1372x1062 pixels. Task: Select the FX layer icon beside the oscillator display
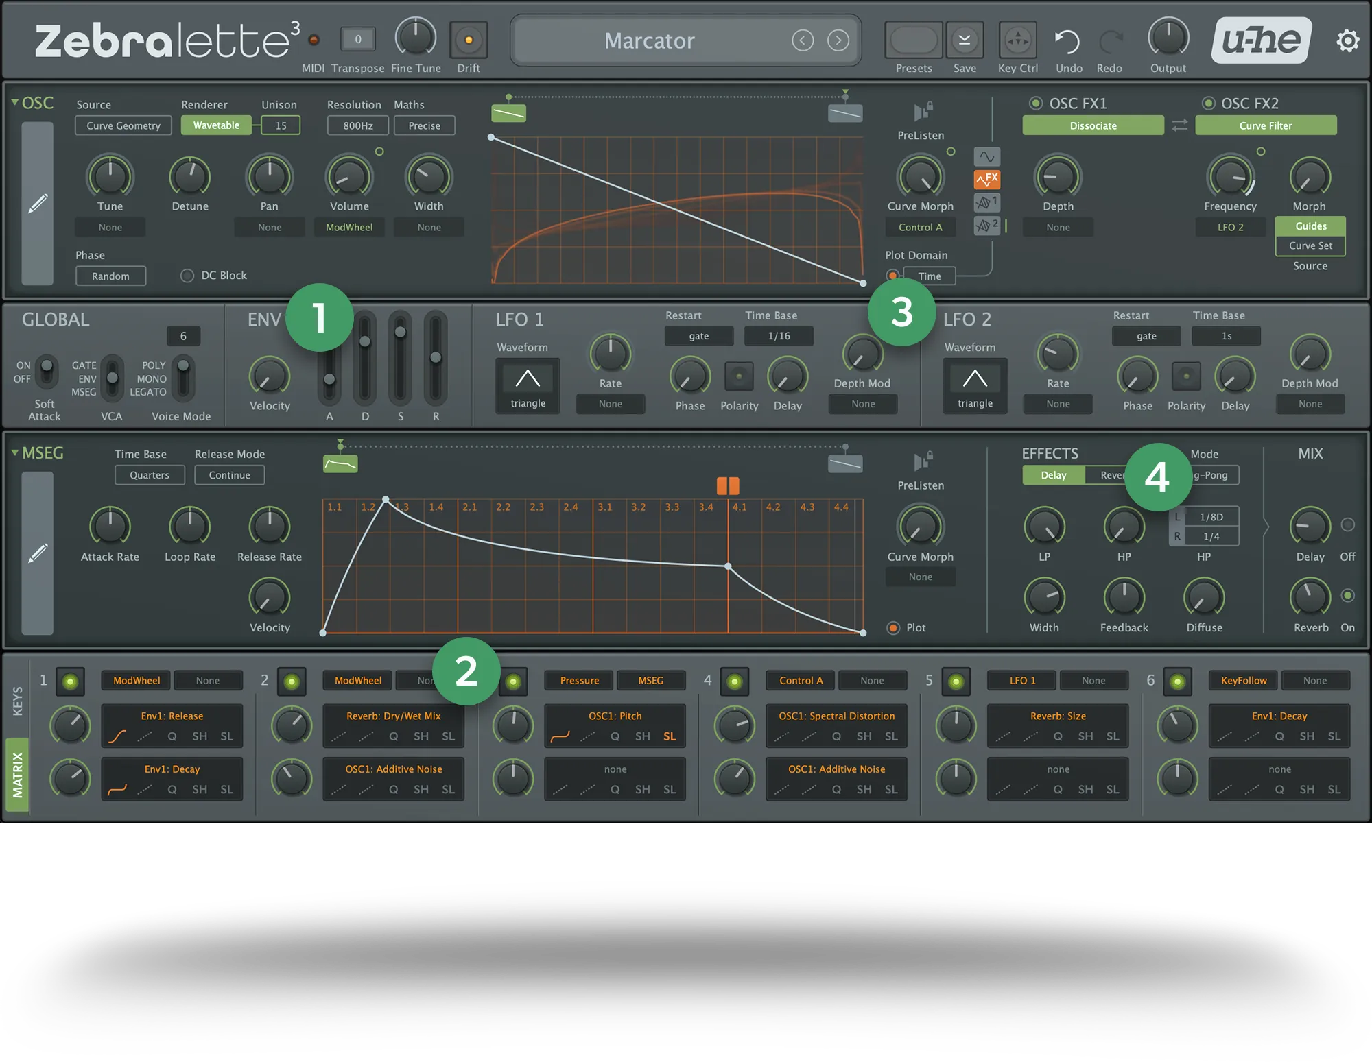pos(986,180)
